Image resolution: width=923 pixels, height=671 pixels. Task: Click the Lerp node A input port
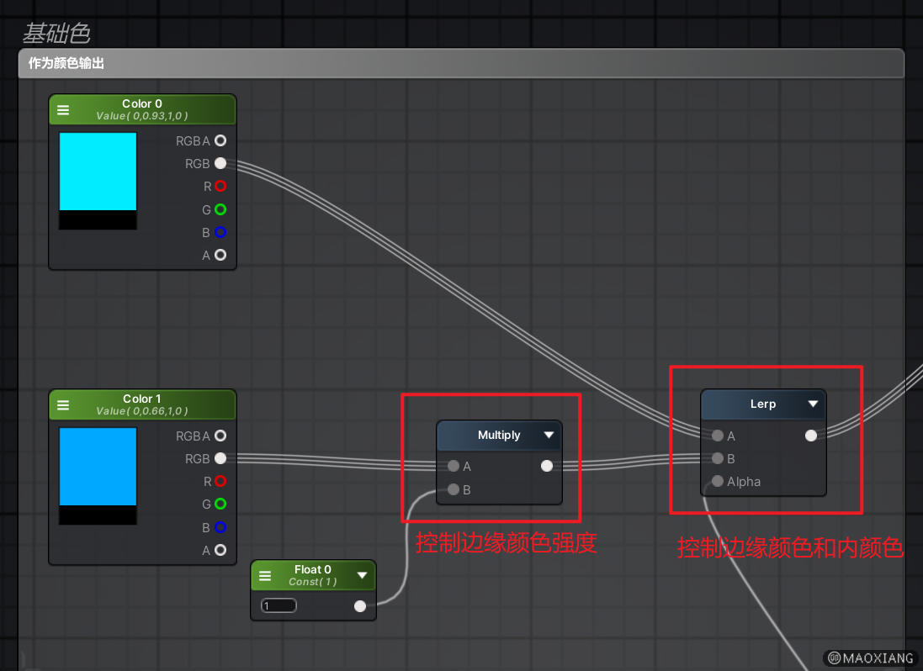pos(717,436)
